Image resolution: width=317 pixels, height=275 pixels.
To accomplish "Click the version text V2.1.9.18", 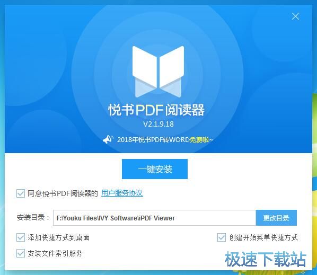I will click(158, 124).
